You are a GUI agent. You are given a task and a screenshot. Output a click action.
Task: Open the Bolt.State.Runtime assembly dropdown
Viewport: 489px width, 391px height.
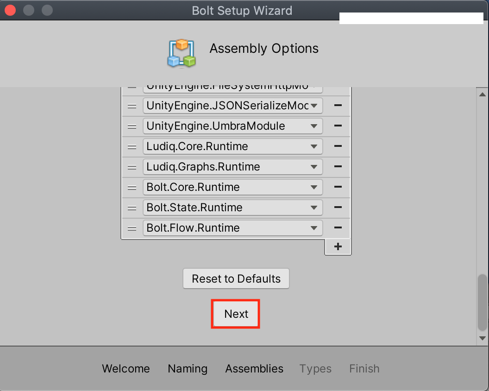click(x=315, y=207)
